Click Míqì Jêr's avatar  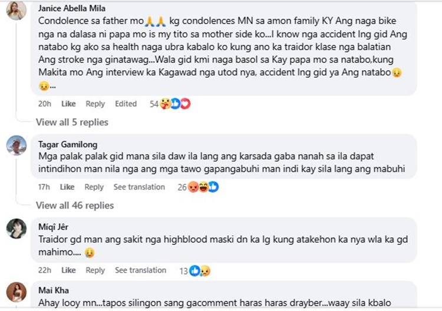point(16,229)
